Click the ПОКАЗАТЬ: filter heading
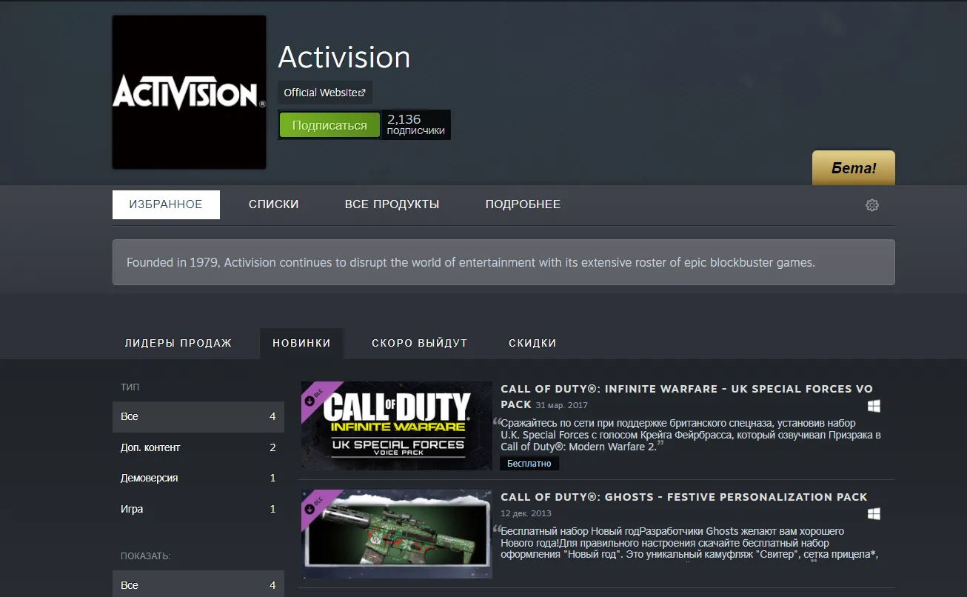This screenshot has width=967, height=597. [146, 556]
